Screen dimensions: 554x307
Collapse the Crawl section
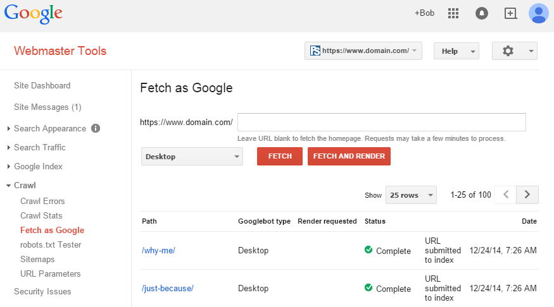coord(8,185)
